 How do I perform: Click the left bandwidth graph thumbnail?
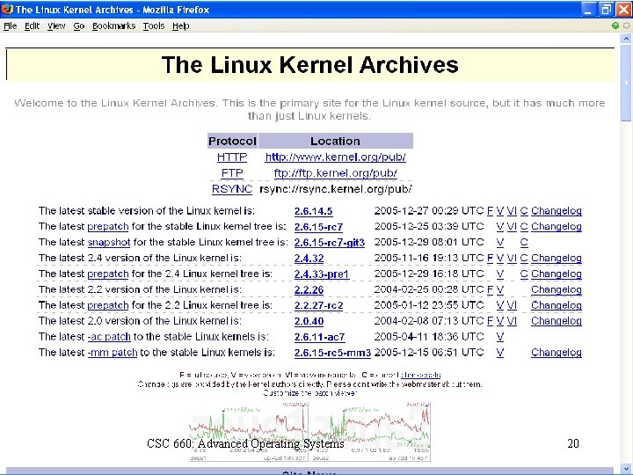coord(249,431)
